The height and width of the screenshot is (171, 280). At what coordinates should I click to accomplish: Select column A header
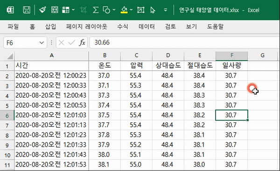coord(52,56)
